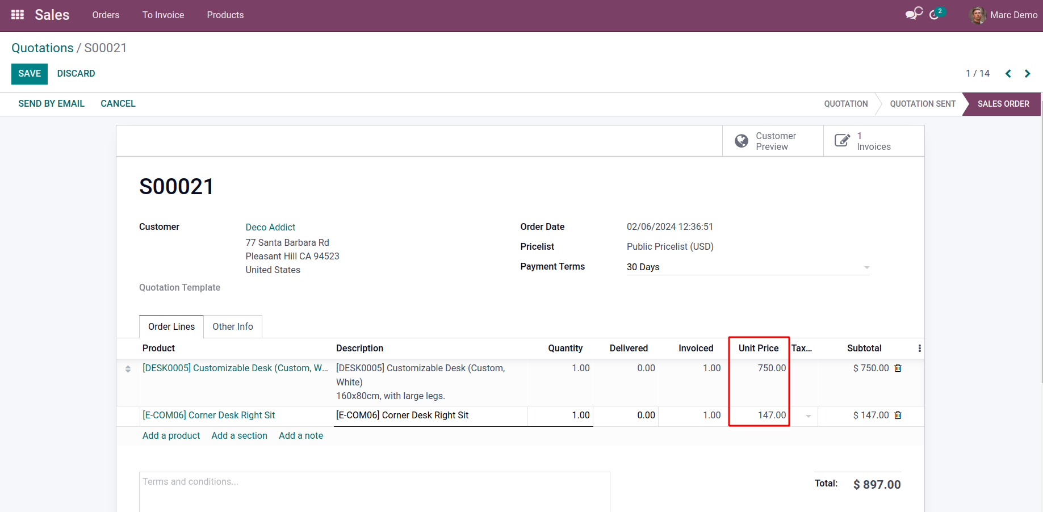Screen dimensions: 1043x512
Task: Open the activities clock icon
Action: pos(935,15)
